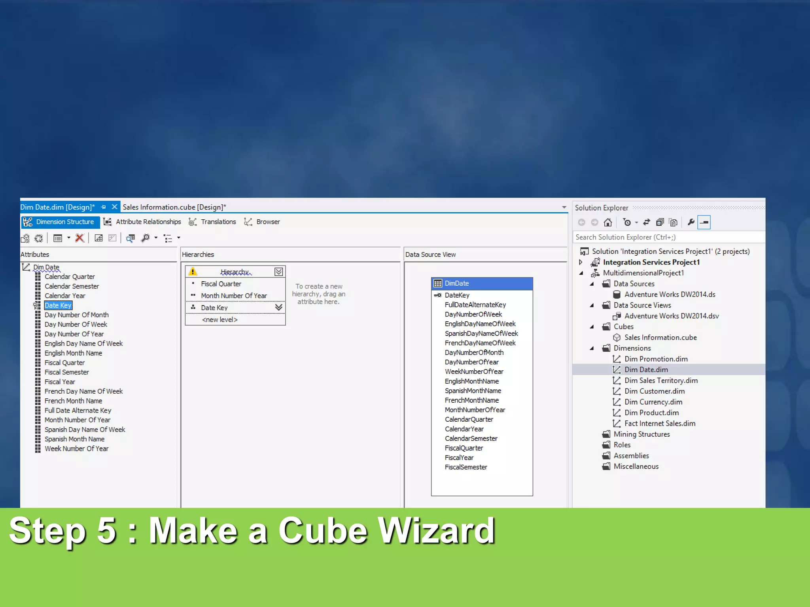Select Month Number Of Year hierarchy level
The image size is (810, 607).
point(234,296)
